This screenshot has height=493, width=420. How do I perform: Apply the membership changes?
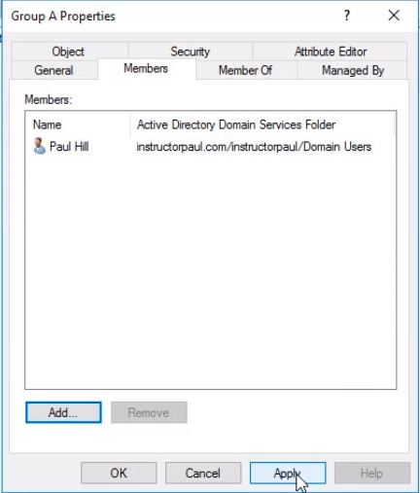(288, 473)
